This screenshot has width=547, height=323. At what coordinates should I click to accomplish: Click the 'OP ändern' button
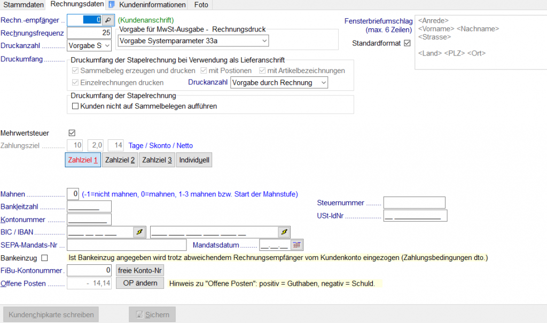[139, 283]
